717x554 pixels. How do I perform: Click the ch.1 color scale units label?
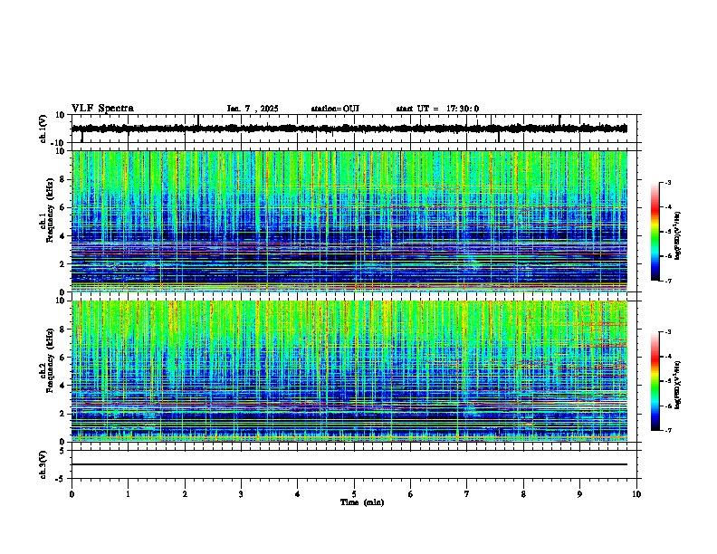(x=678, y=235)
